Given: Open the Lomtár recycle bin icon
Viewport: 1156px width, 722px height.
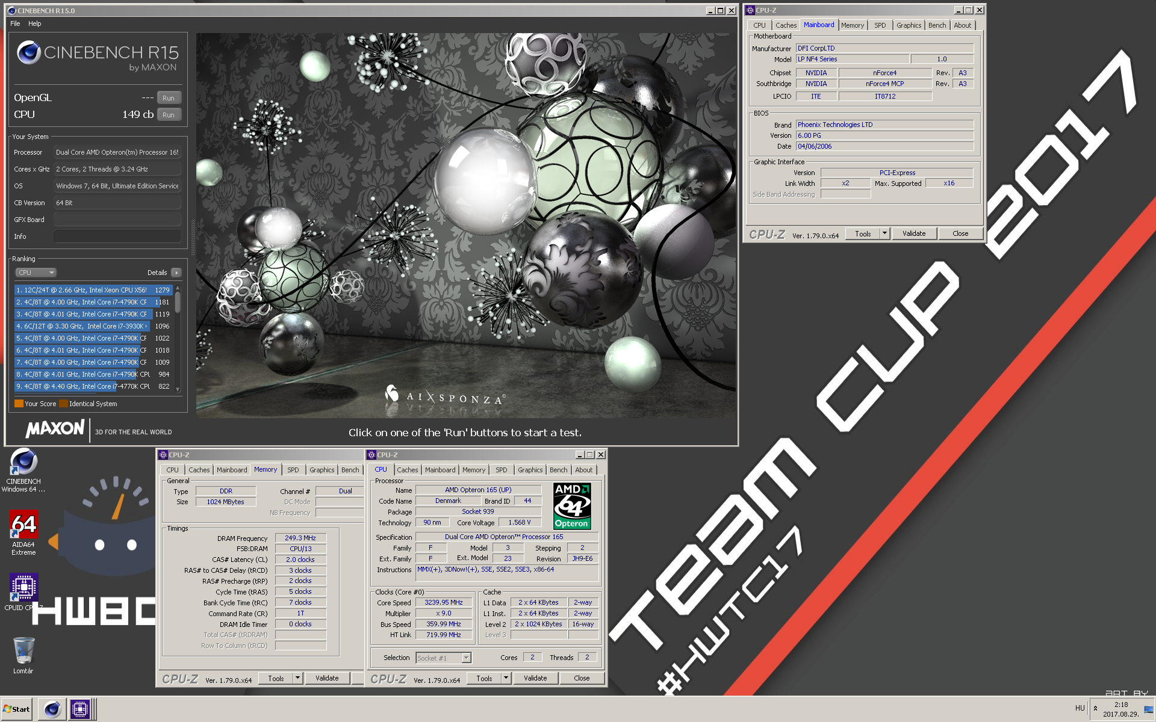Looking at the screenshot, I should point(23,655).
